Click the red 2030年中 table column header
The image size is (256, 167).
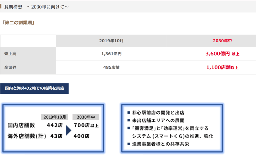(x=222, y=41)
